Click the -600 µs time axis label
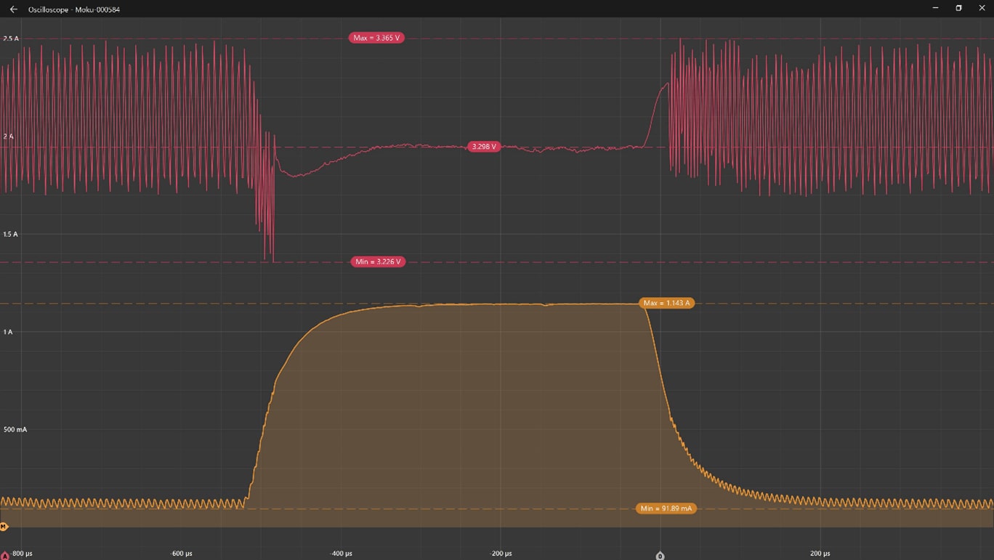The image size is (994, 560). (182, 553)
